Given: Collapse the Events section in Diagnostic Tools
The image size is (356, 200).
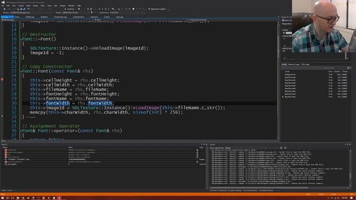Looking at the screenshot, I should (282, 30).
